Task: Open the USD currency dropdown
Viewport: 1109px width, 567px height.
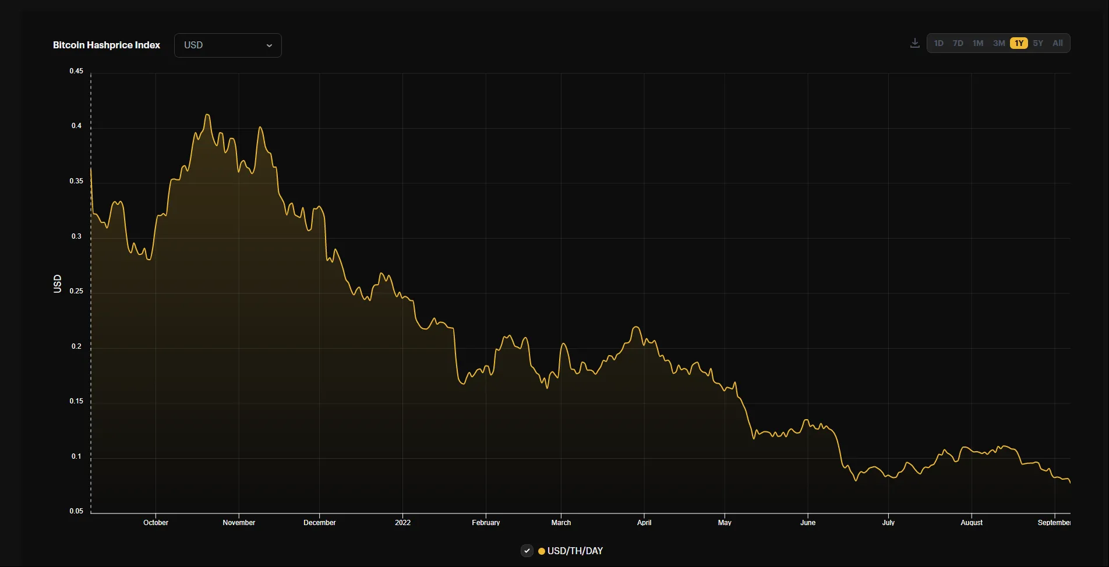Action: point(228,45)
